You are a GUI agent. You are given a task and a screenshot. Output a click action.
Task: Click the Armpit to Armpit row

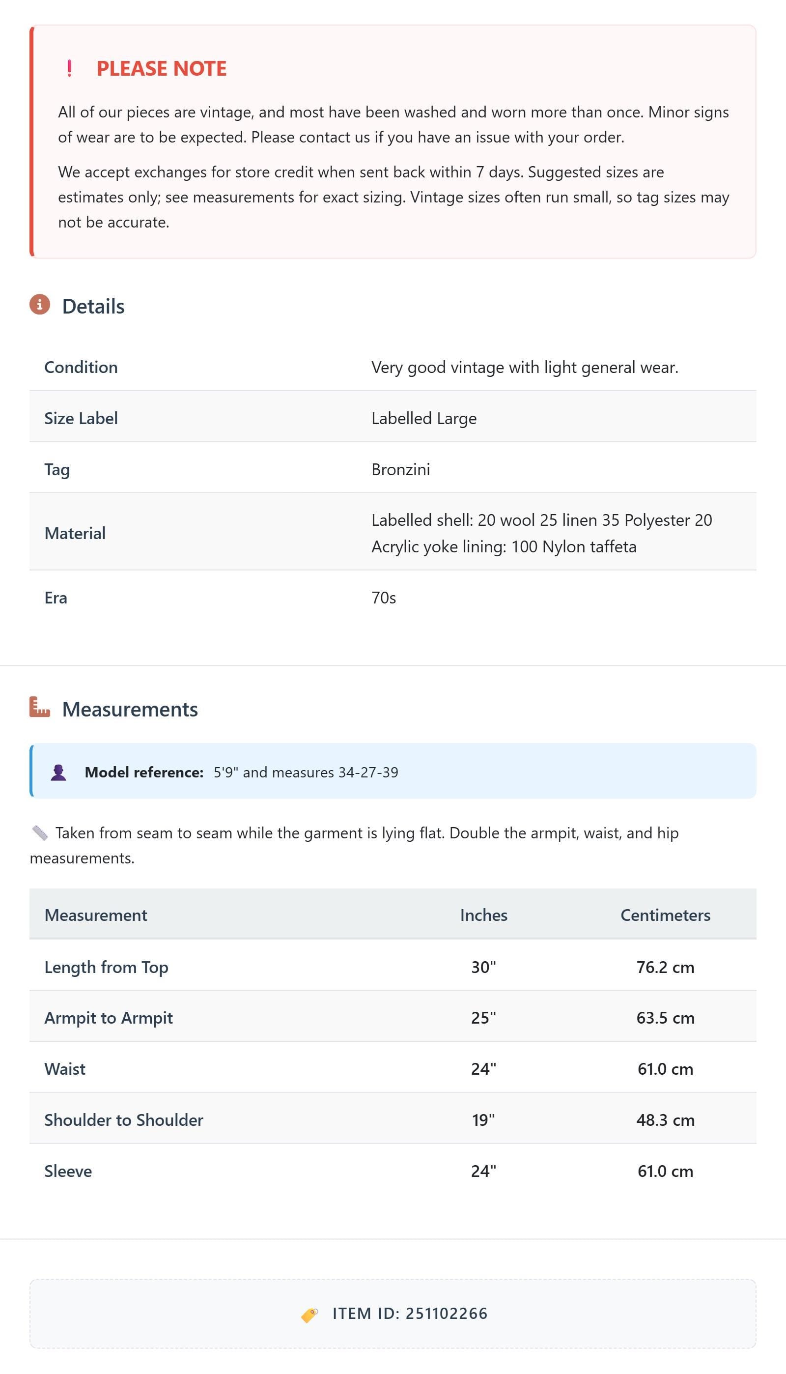click(393, 1017)
